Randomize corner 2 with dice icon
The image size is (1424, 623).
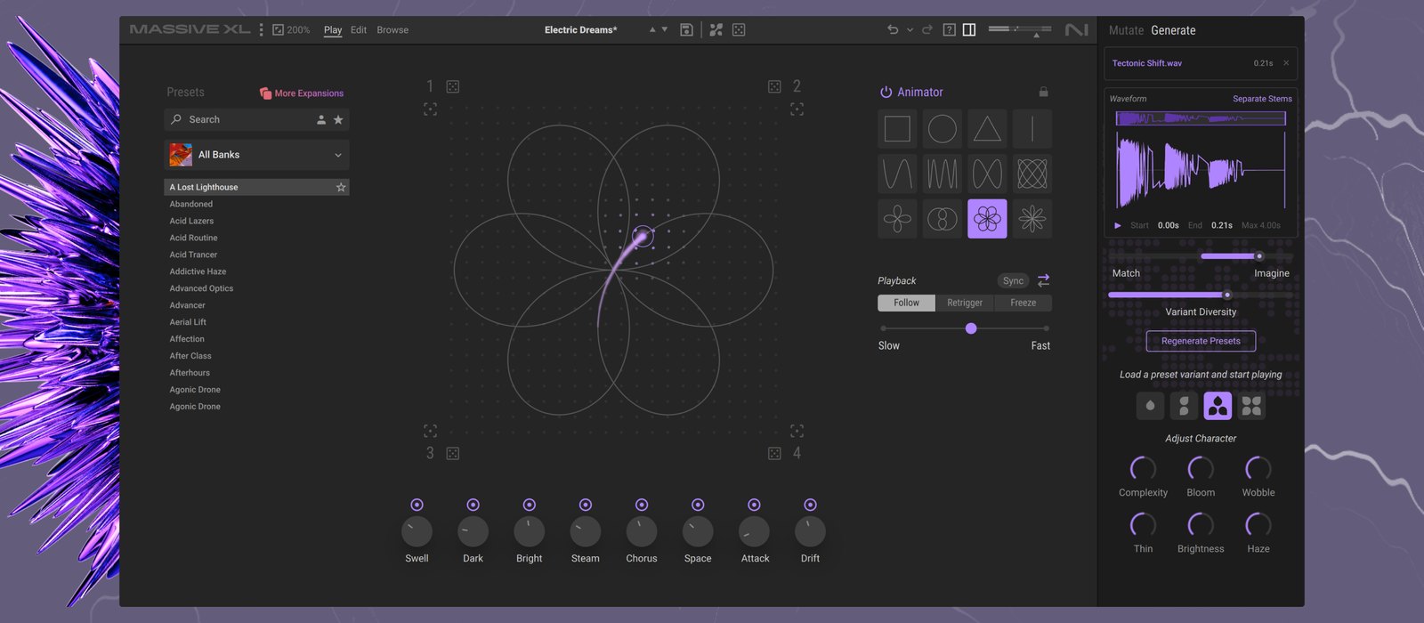[774, 86]
